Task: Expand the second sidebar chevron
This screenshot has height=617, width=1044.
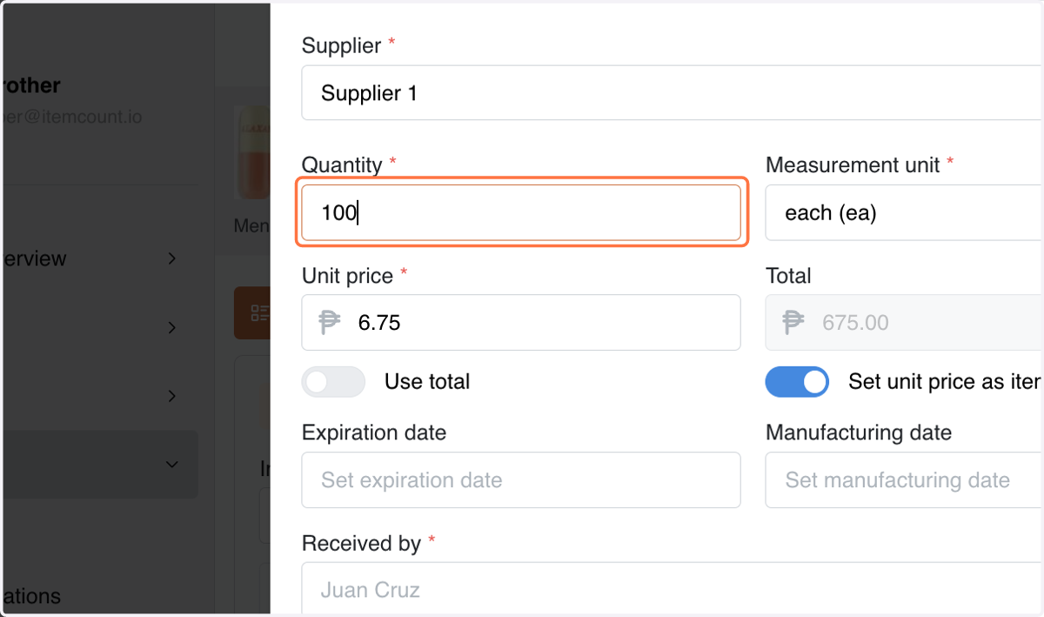Action: pos(172,327)
